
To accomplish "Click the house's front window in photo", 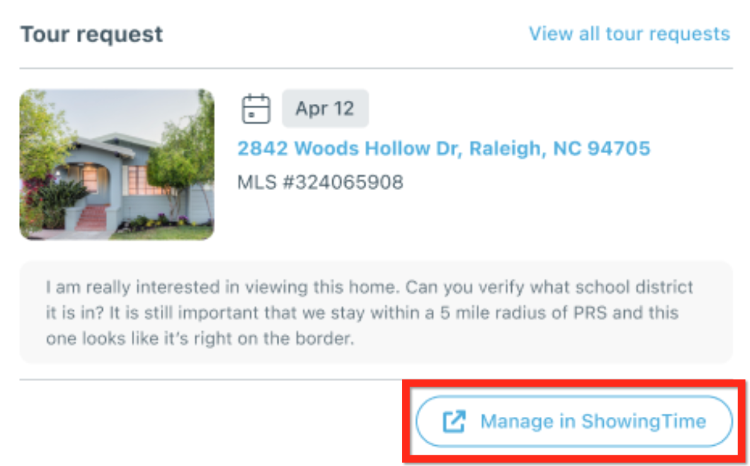I will pyautogui.click(x=142, y=179).
